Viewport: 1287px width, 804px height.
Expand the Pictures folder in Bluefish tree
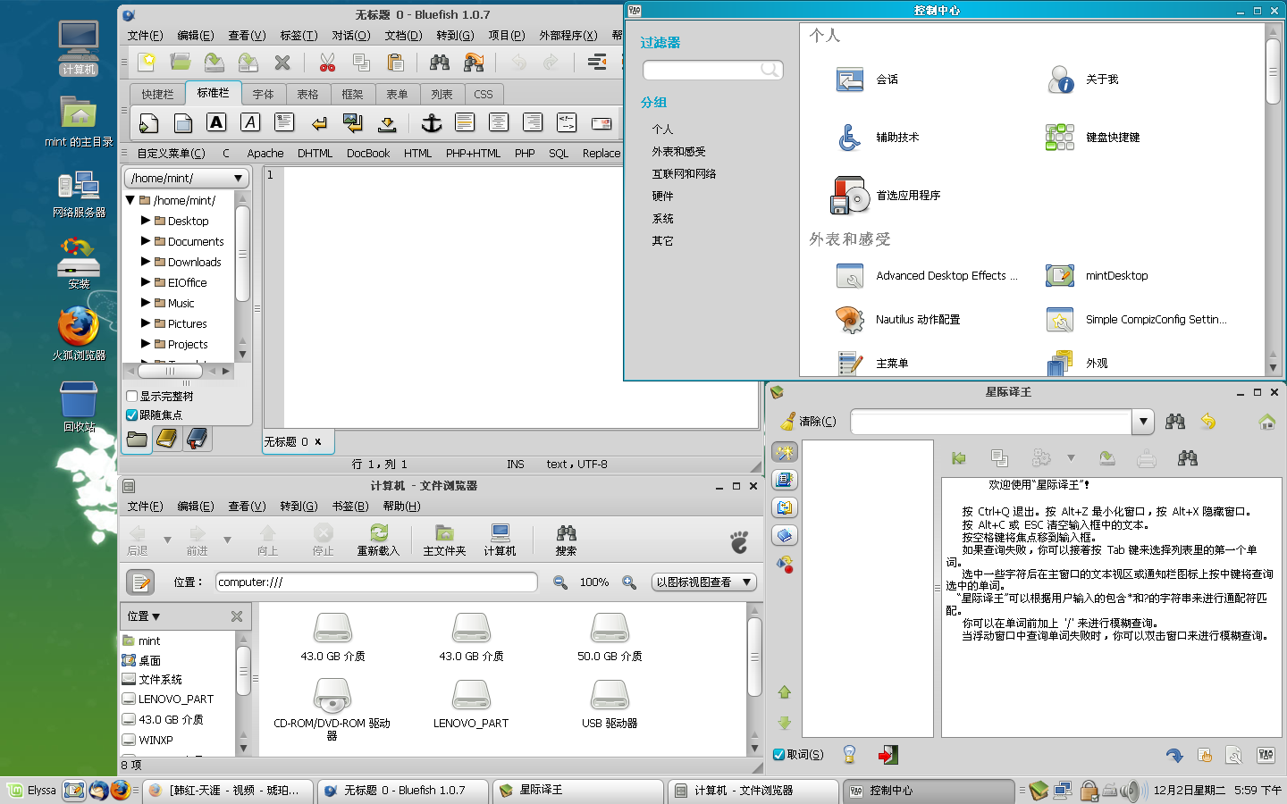[146, 322]
